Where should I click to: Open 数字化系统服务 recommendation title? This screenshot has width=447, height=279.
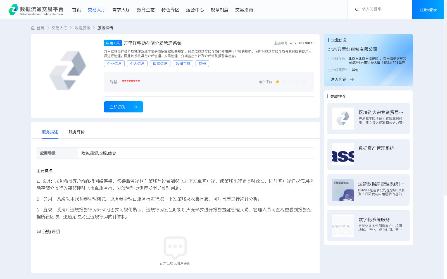coord(374,220)
